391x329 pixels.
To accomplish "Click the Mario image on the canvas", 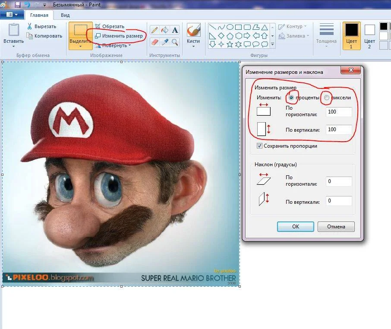I will click(121, 174).
